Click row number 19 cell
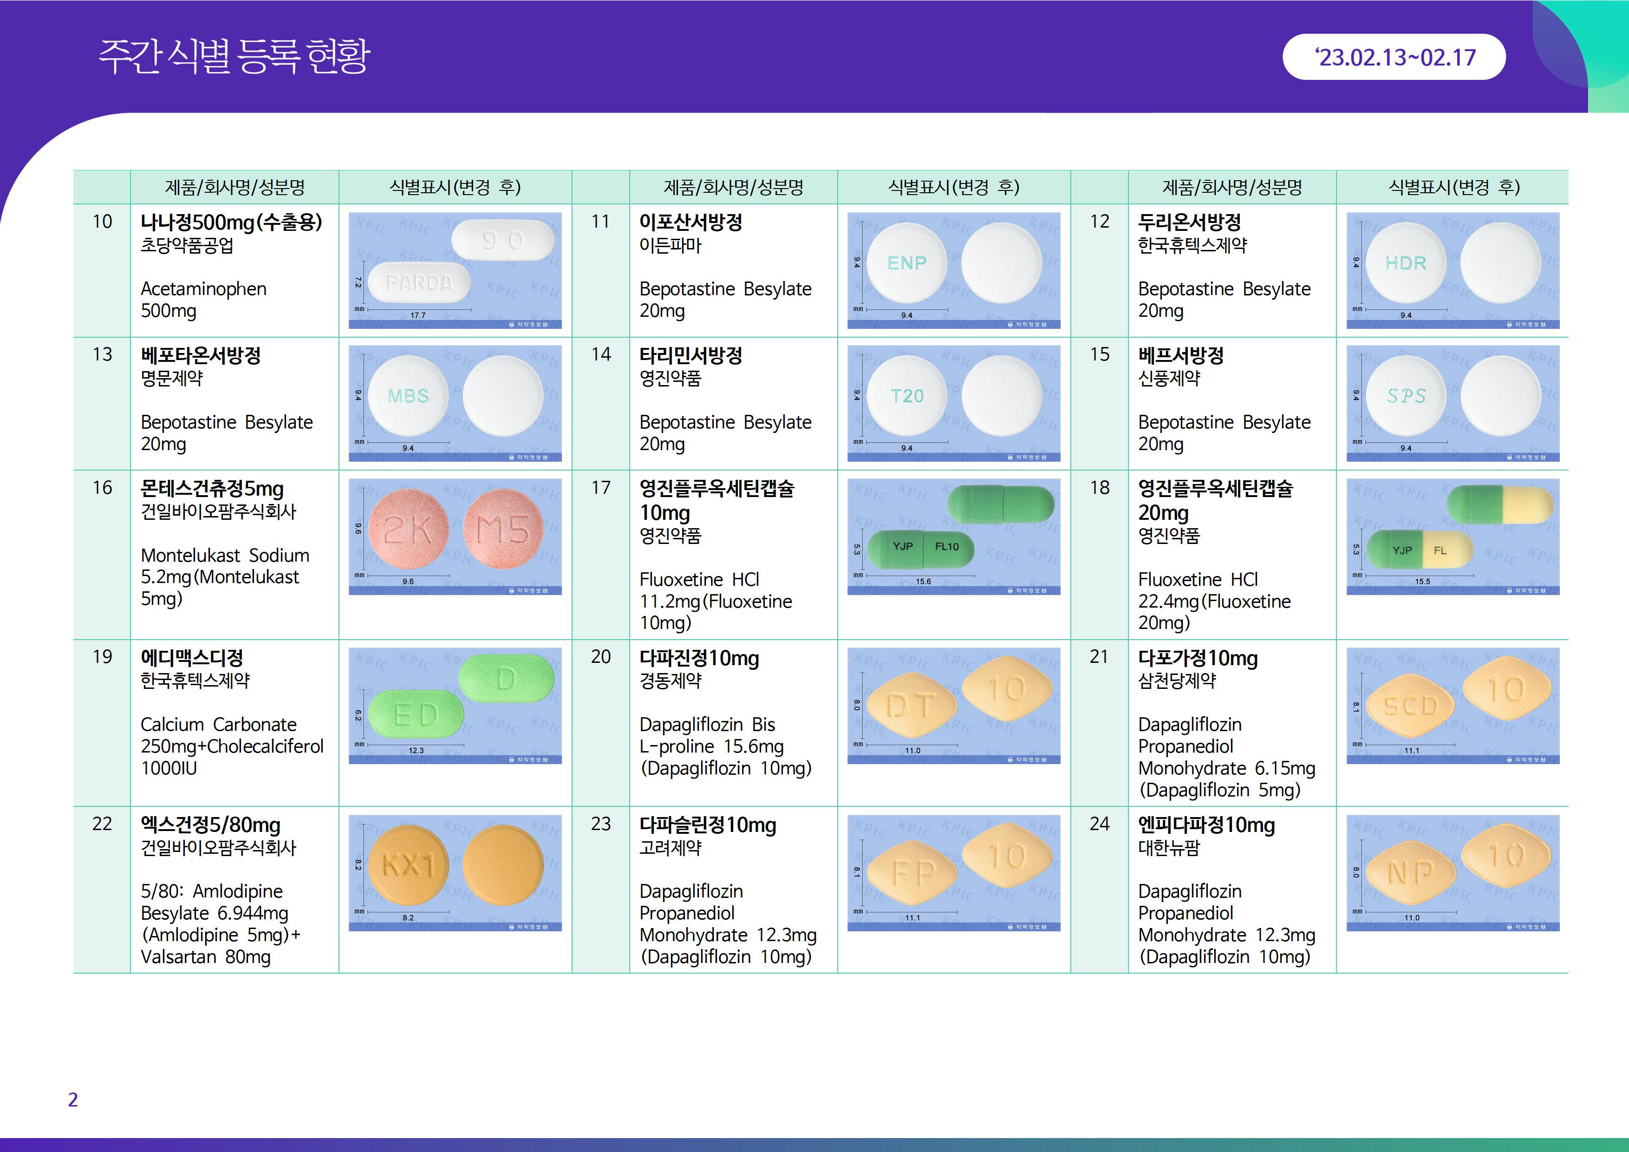The height and width of the screenshot is (1152, 1629). (102, 656)
